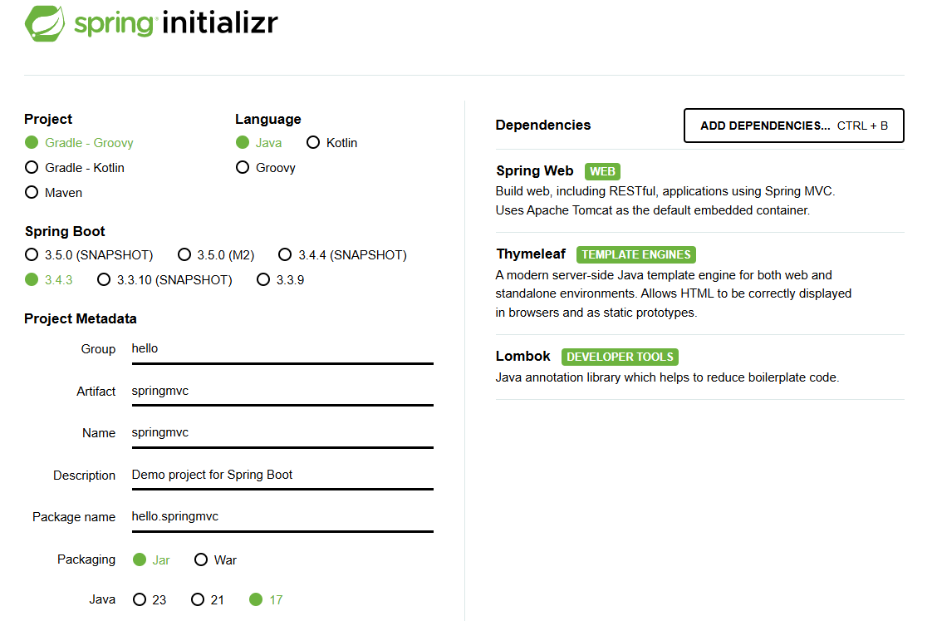This screenshot has height=621, width=932.
Task: Edit the Description field text
Action: [x=282, y=476]
